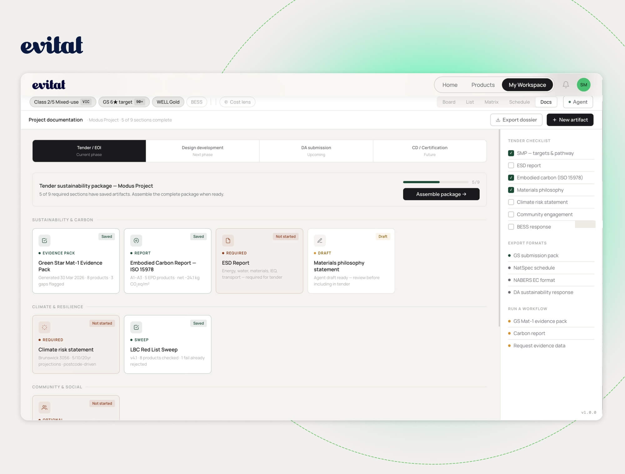Viewport: 625px width, 474px height.
Task: Toggle the Cost lens chip
Action: (237, 102)
